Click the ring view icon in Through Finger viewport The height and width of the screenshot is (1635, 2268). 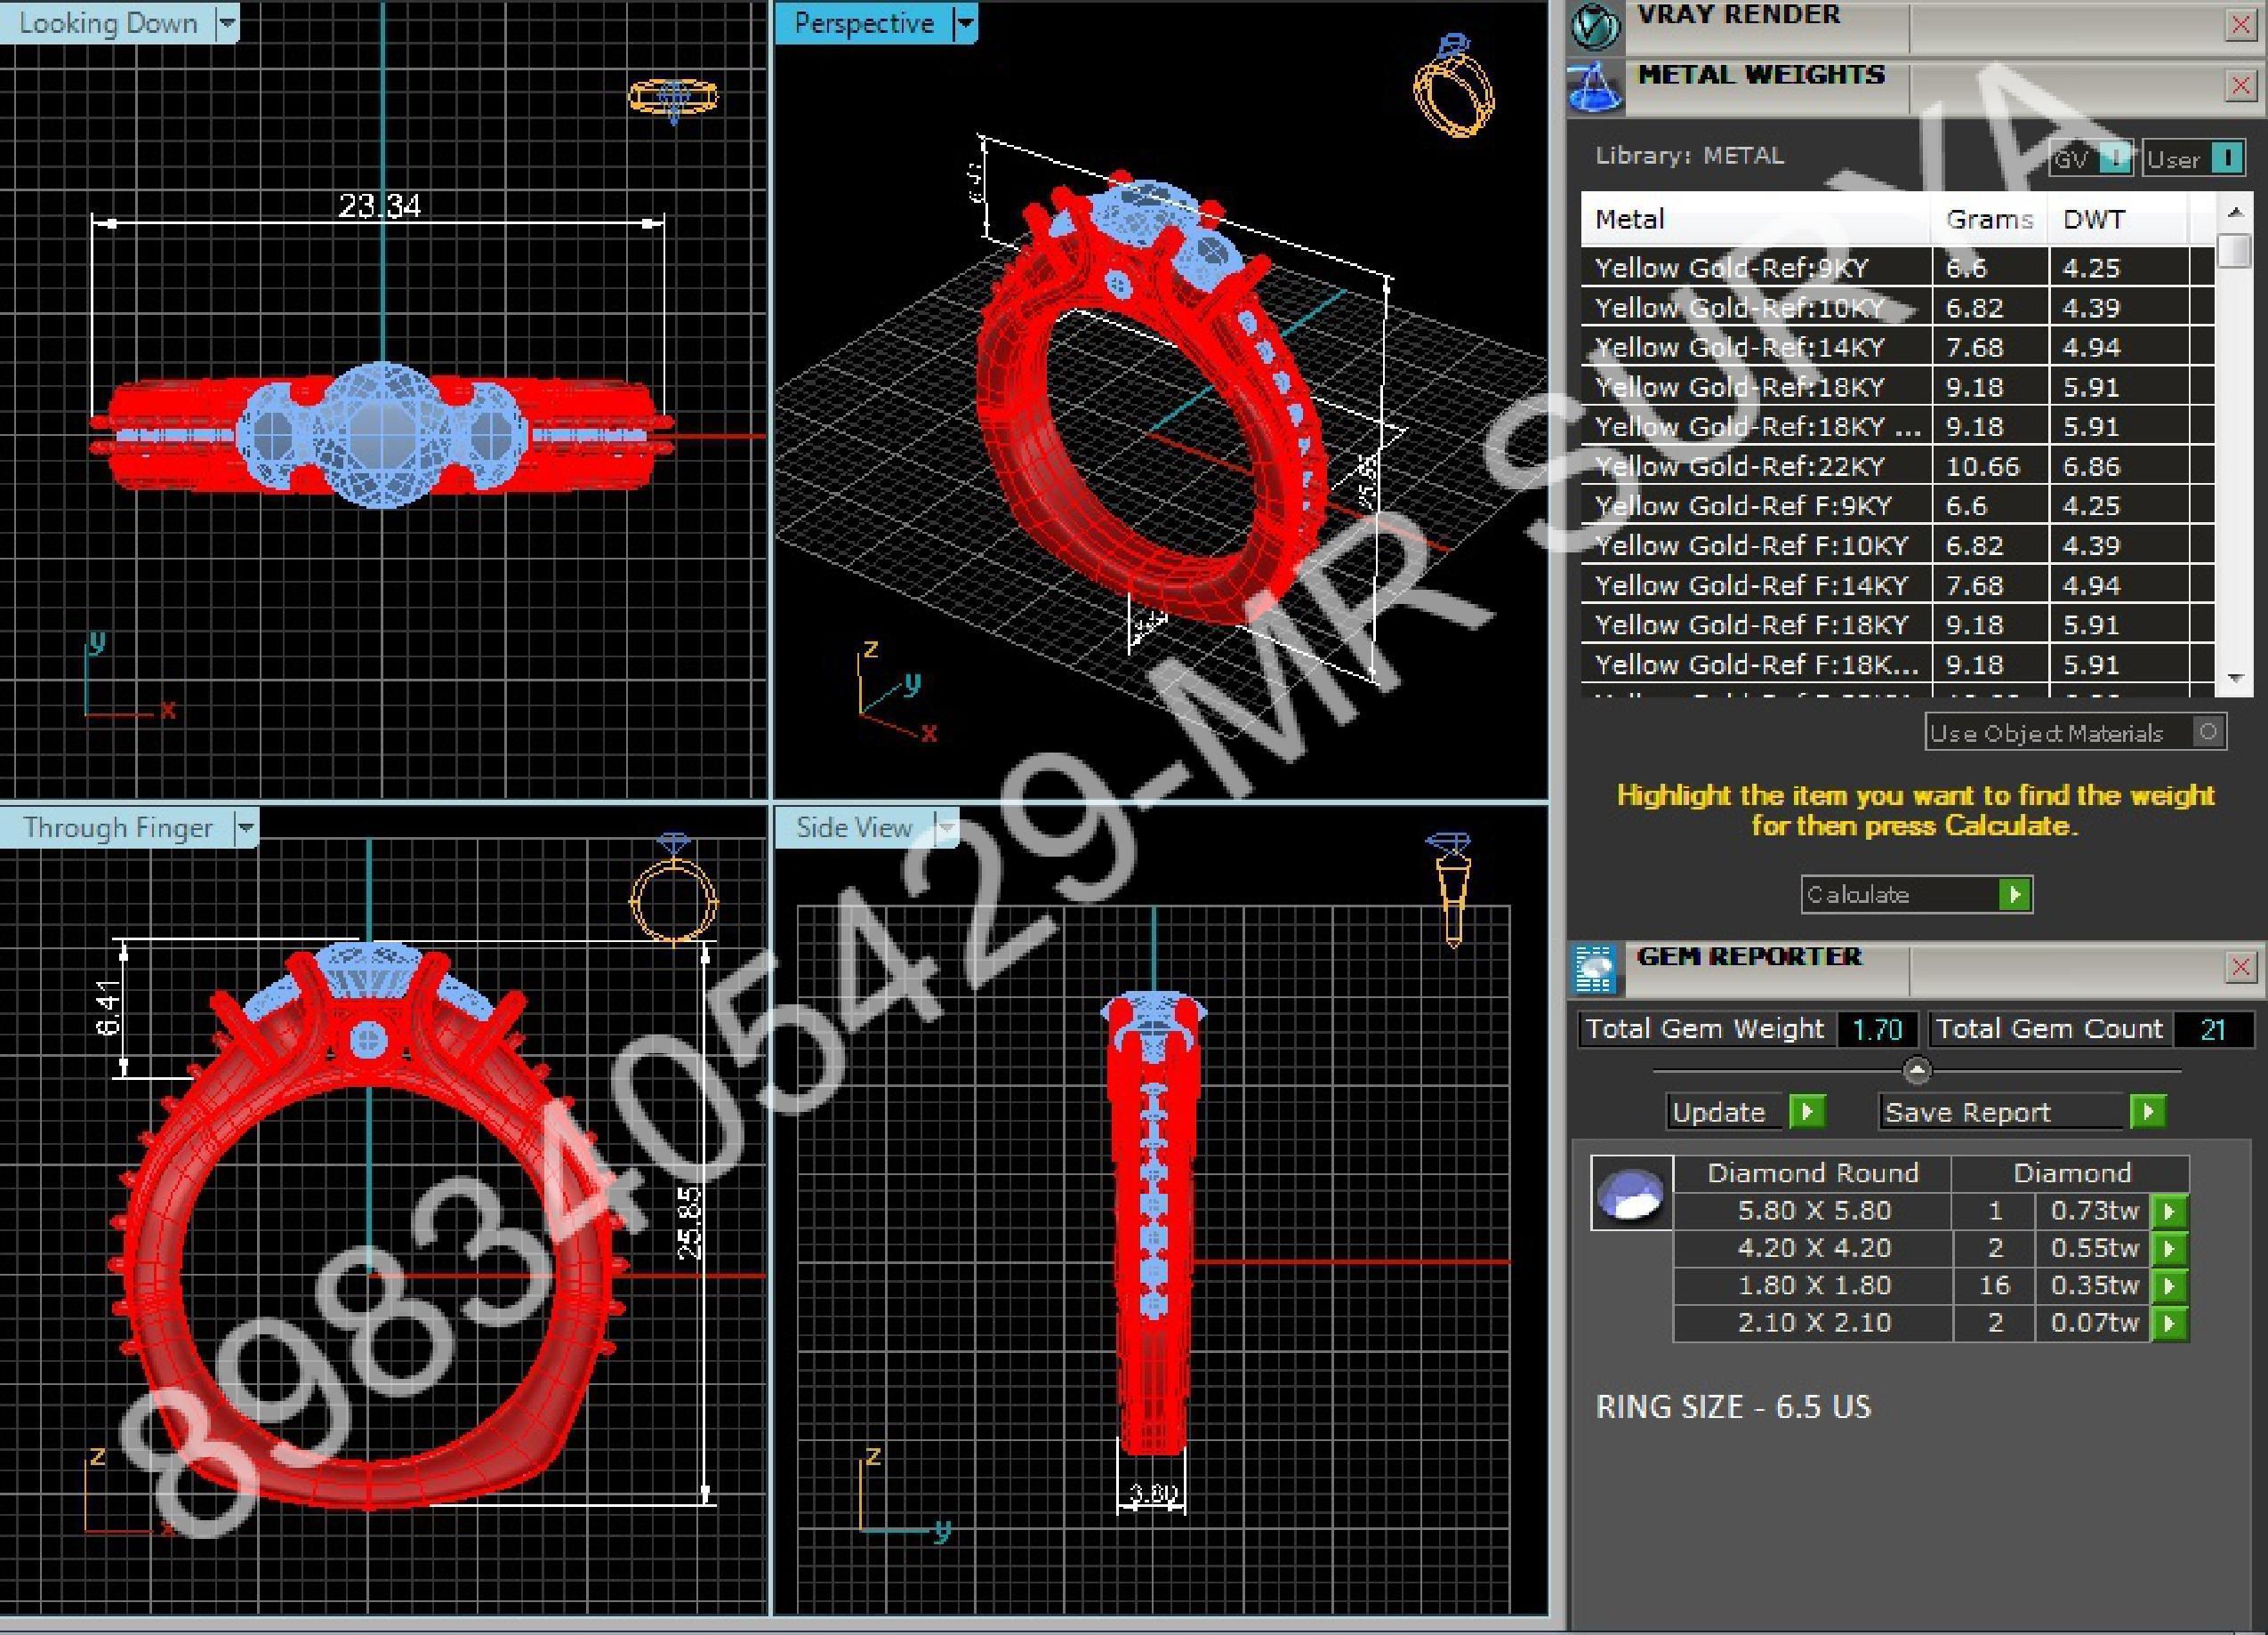(673, 887)
